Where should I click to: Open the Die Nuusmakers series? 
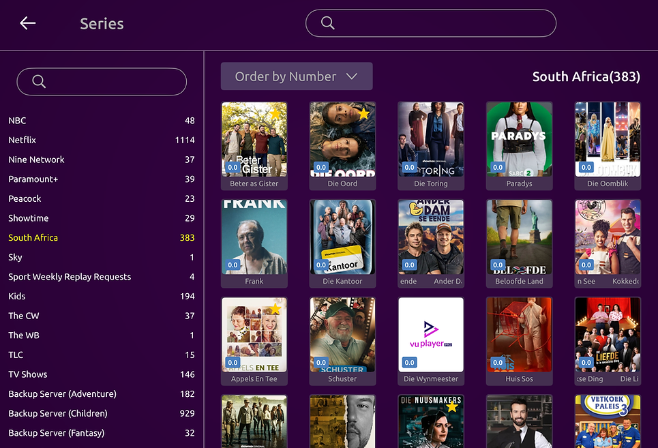pyautogui.click(x=431, y=421)
